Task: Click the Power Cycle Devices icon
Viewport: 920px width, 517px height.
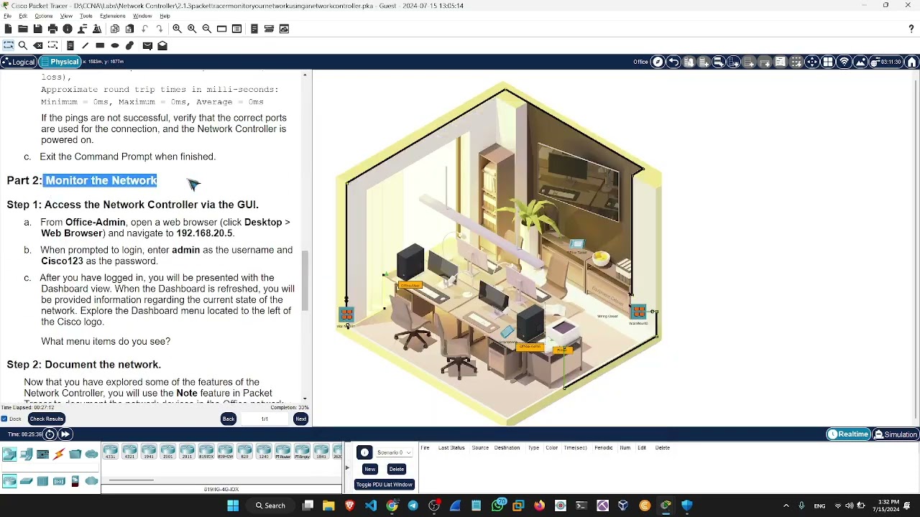Action: tap(50, 434)
